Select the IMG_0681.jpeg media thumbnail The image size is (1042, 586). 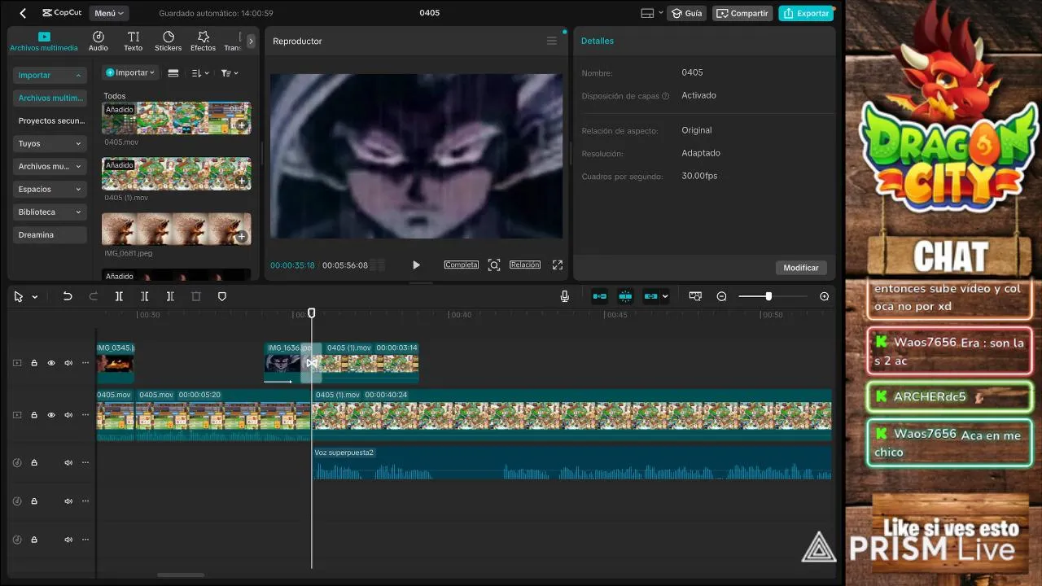point(176,229)
